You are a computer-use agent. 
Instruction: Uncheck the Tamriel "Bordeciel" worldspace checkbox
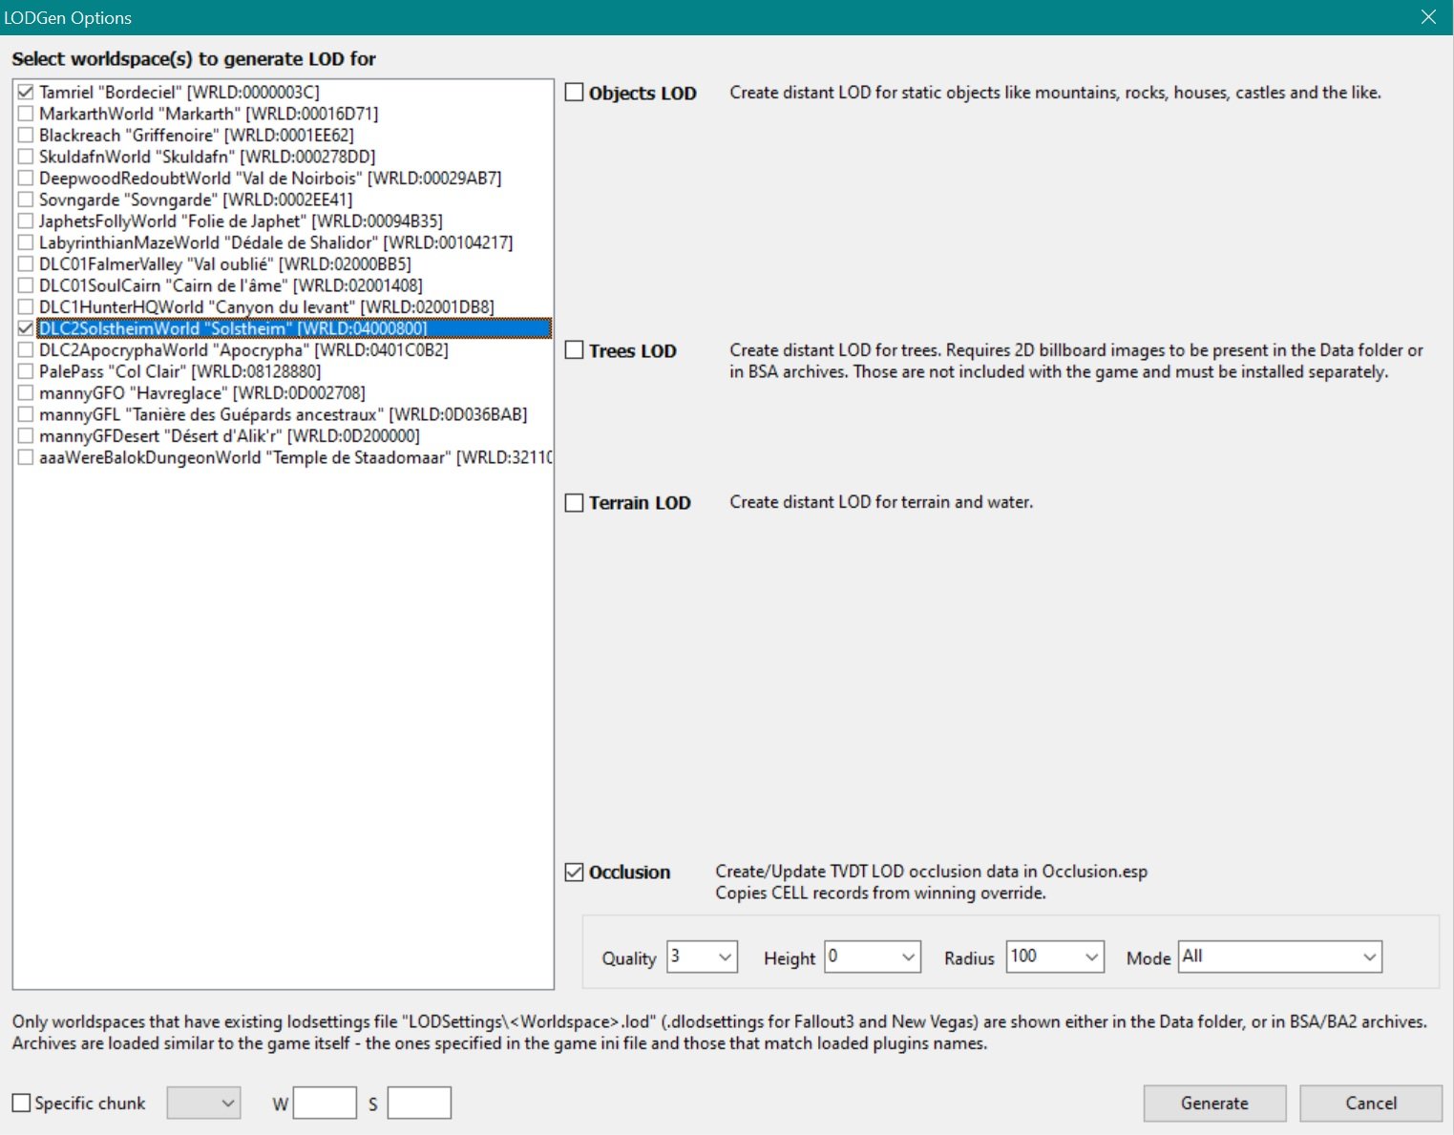pyautogui.click(x=26, y=93)
